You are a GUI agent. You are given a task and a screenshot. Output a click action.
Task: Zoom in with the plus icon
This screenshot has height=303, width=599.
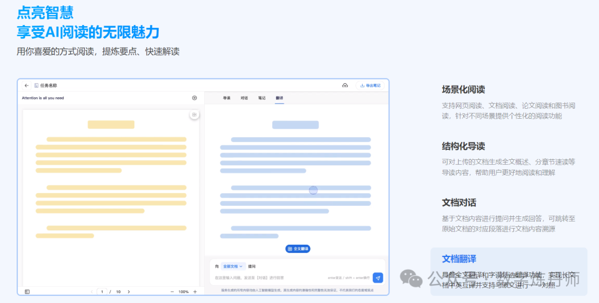[195, 291]
